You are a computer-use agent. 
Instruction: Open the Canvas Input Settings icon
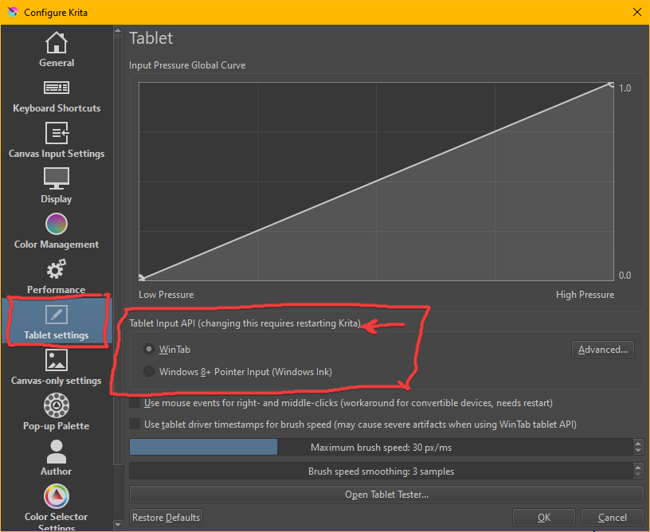pos(57,133)
